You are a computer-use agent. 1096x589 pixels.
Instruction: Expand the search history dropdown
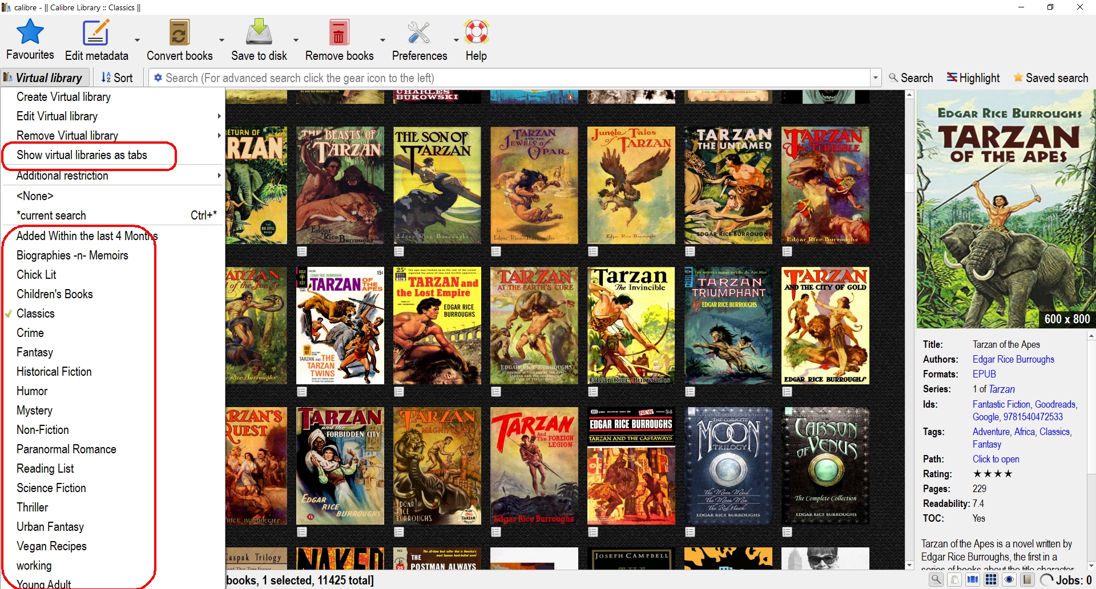pyautogui.click(x=876, y=78)
